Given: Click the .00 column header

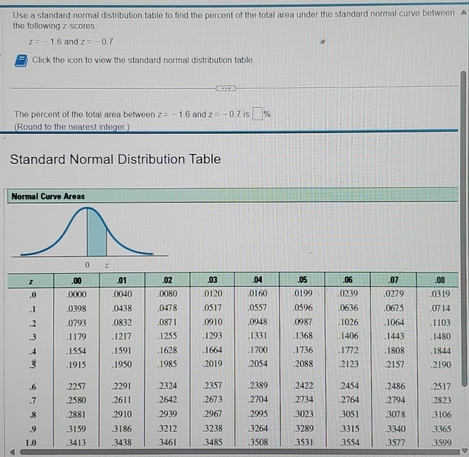Looking at the screenshot, I should tap(77, 281).
